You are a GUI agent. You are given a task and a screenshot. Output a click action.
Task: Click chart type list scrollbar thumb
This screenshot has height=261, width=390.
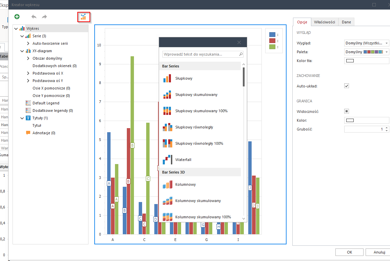(x=243, y=77)
